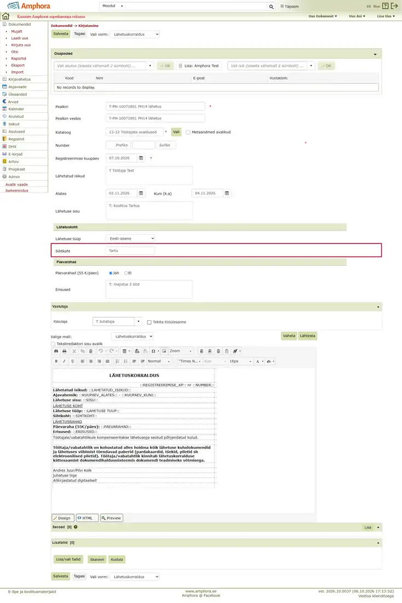
Task: Click the print icon in the editor toolbar
Action: click(x=64, y=351)
